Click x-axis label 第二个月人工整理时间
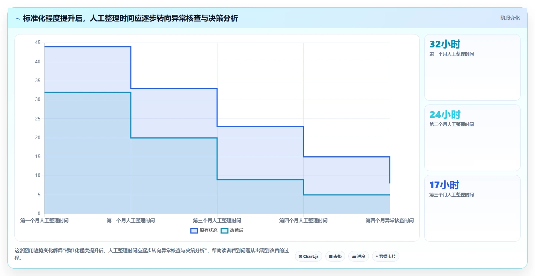 point(131,220)
